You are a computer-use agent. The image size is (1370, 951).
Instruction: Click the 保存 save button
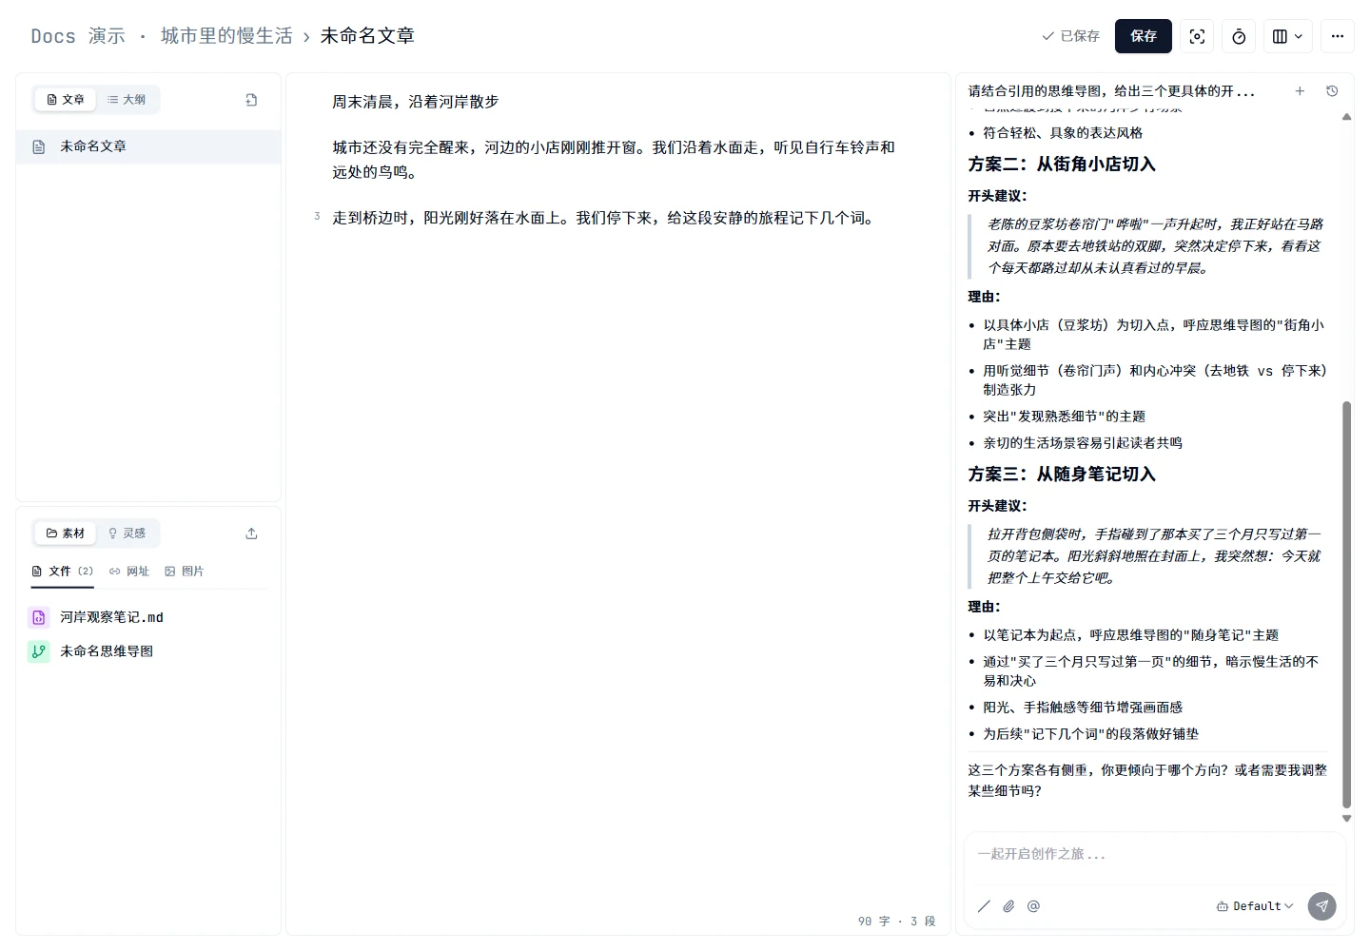(1143, 36)
